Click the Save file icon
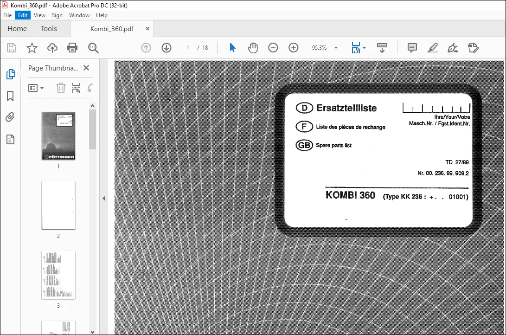Image resolution: width=506 pixels, height=335 pixels. pyautogui.click(x=12, y=48)
